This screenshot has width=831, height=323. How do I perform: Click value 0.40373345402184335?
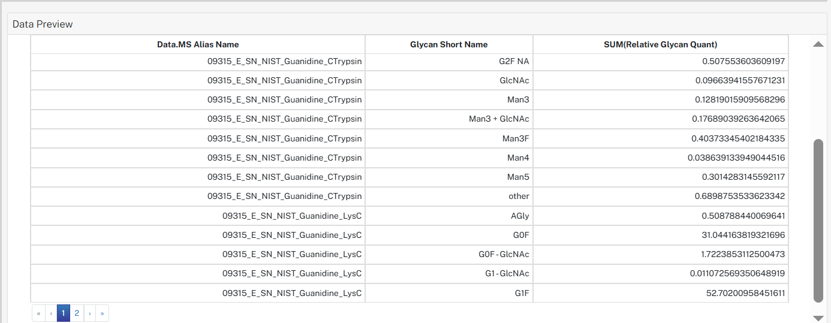tap(739, 138)
